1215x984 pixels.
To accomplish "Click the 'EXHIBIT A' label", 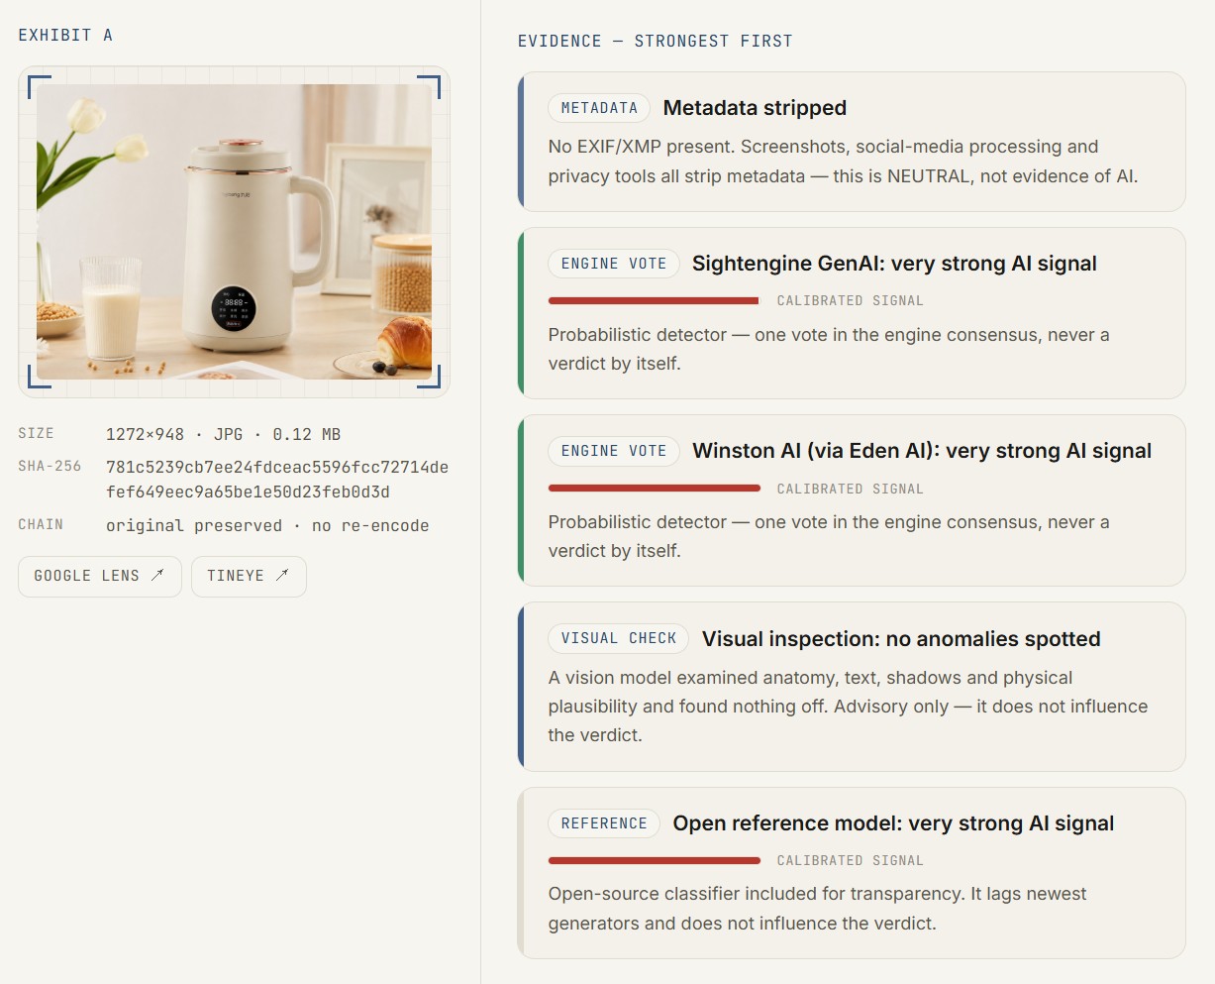I will pos(65,36).
